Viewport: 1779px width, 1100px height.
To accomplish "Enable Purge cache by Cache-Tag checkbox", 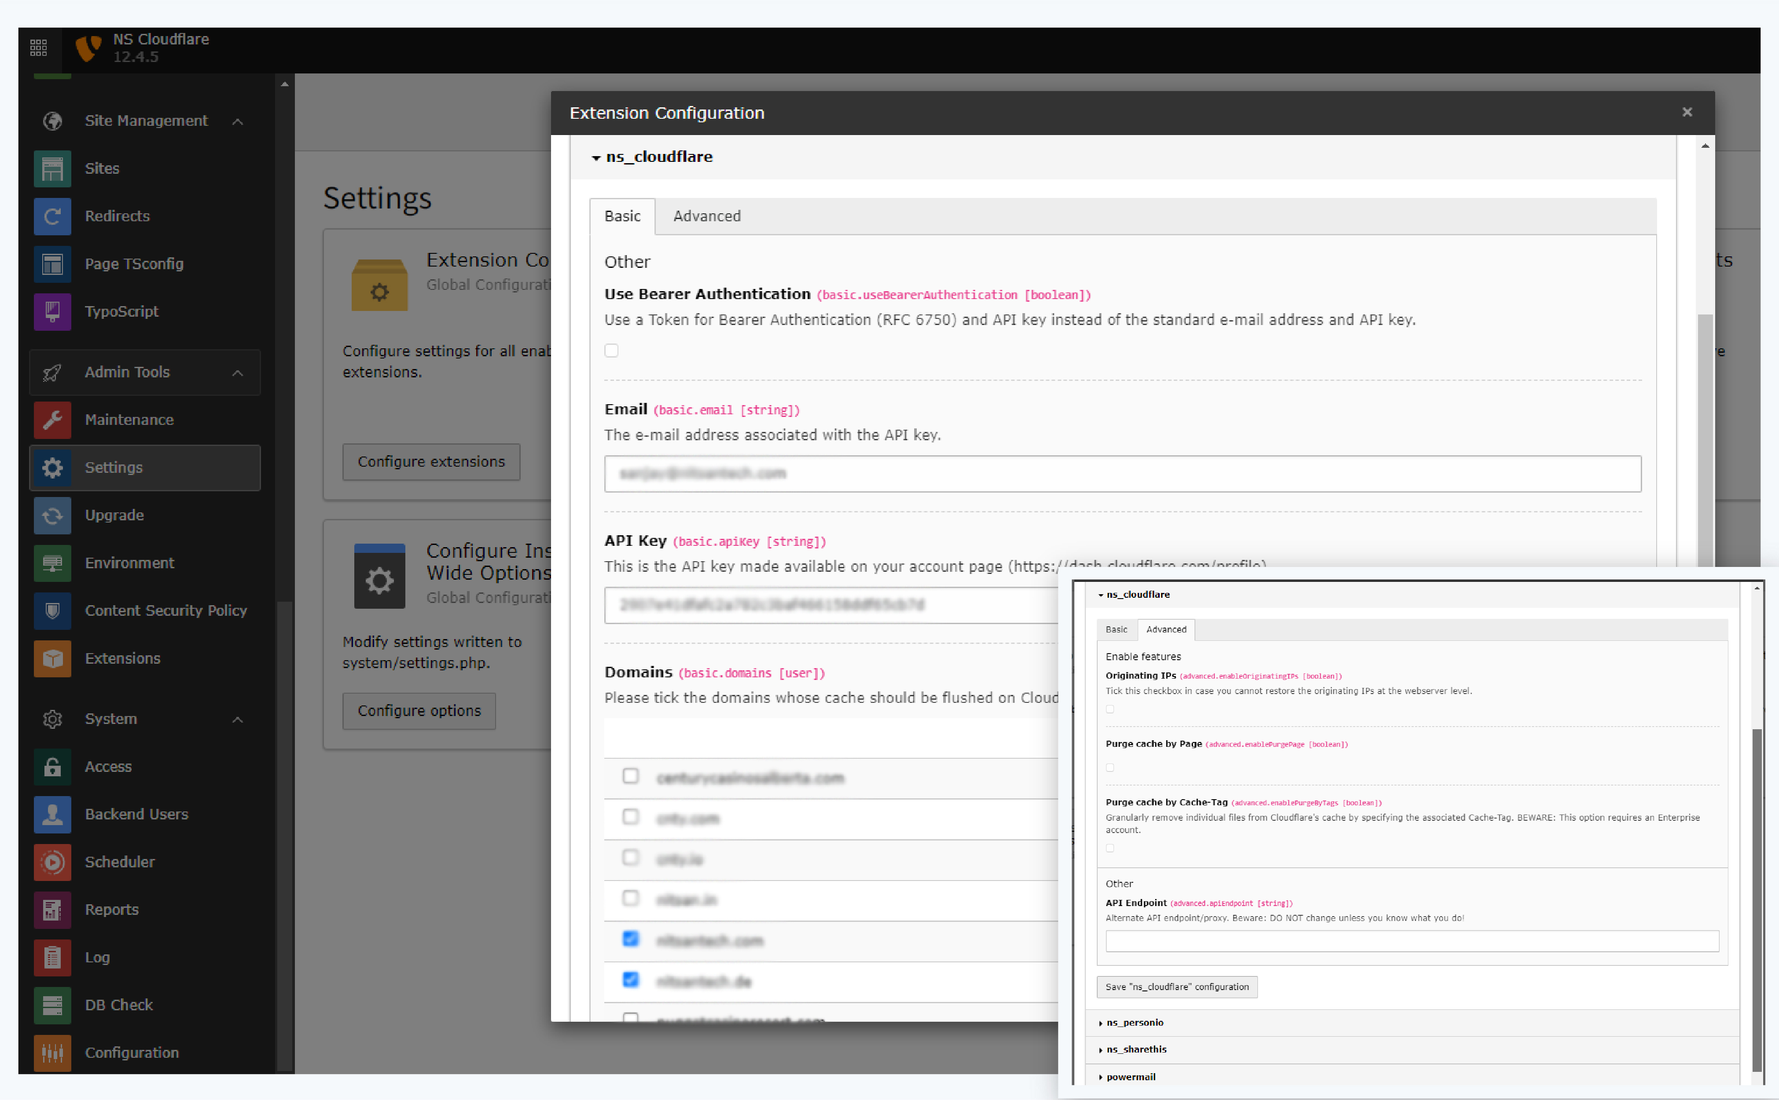I will click(1110, 848).
